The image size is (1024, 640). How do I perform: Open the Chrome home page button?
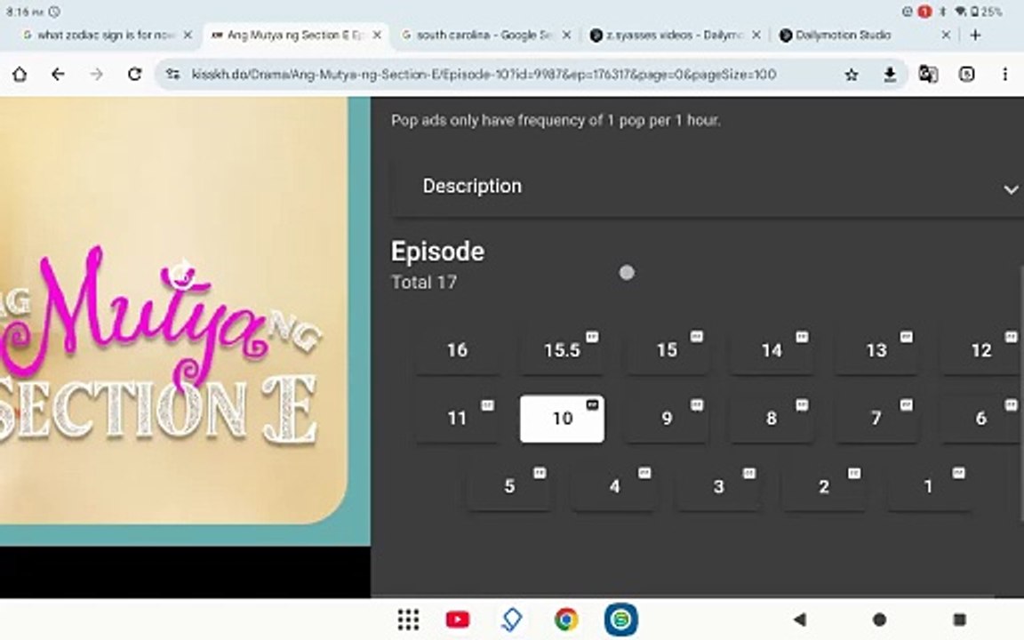click(20, 75)
